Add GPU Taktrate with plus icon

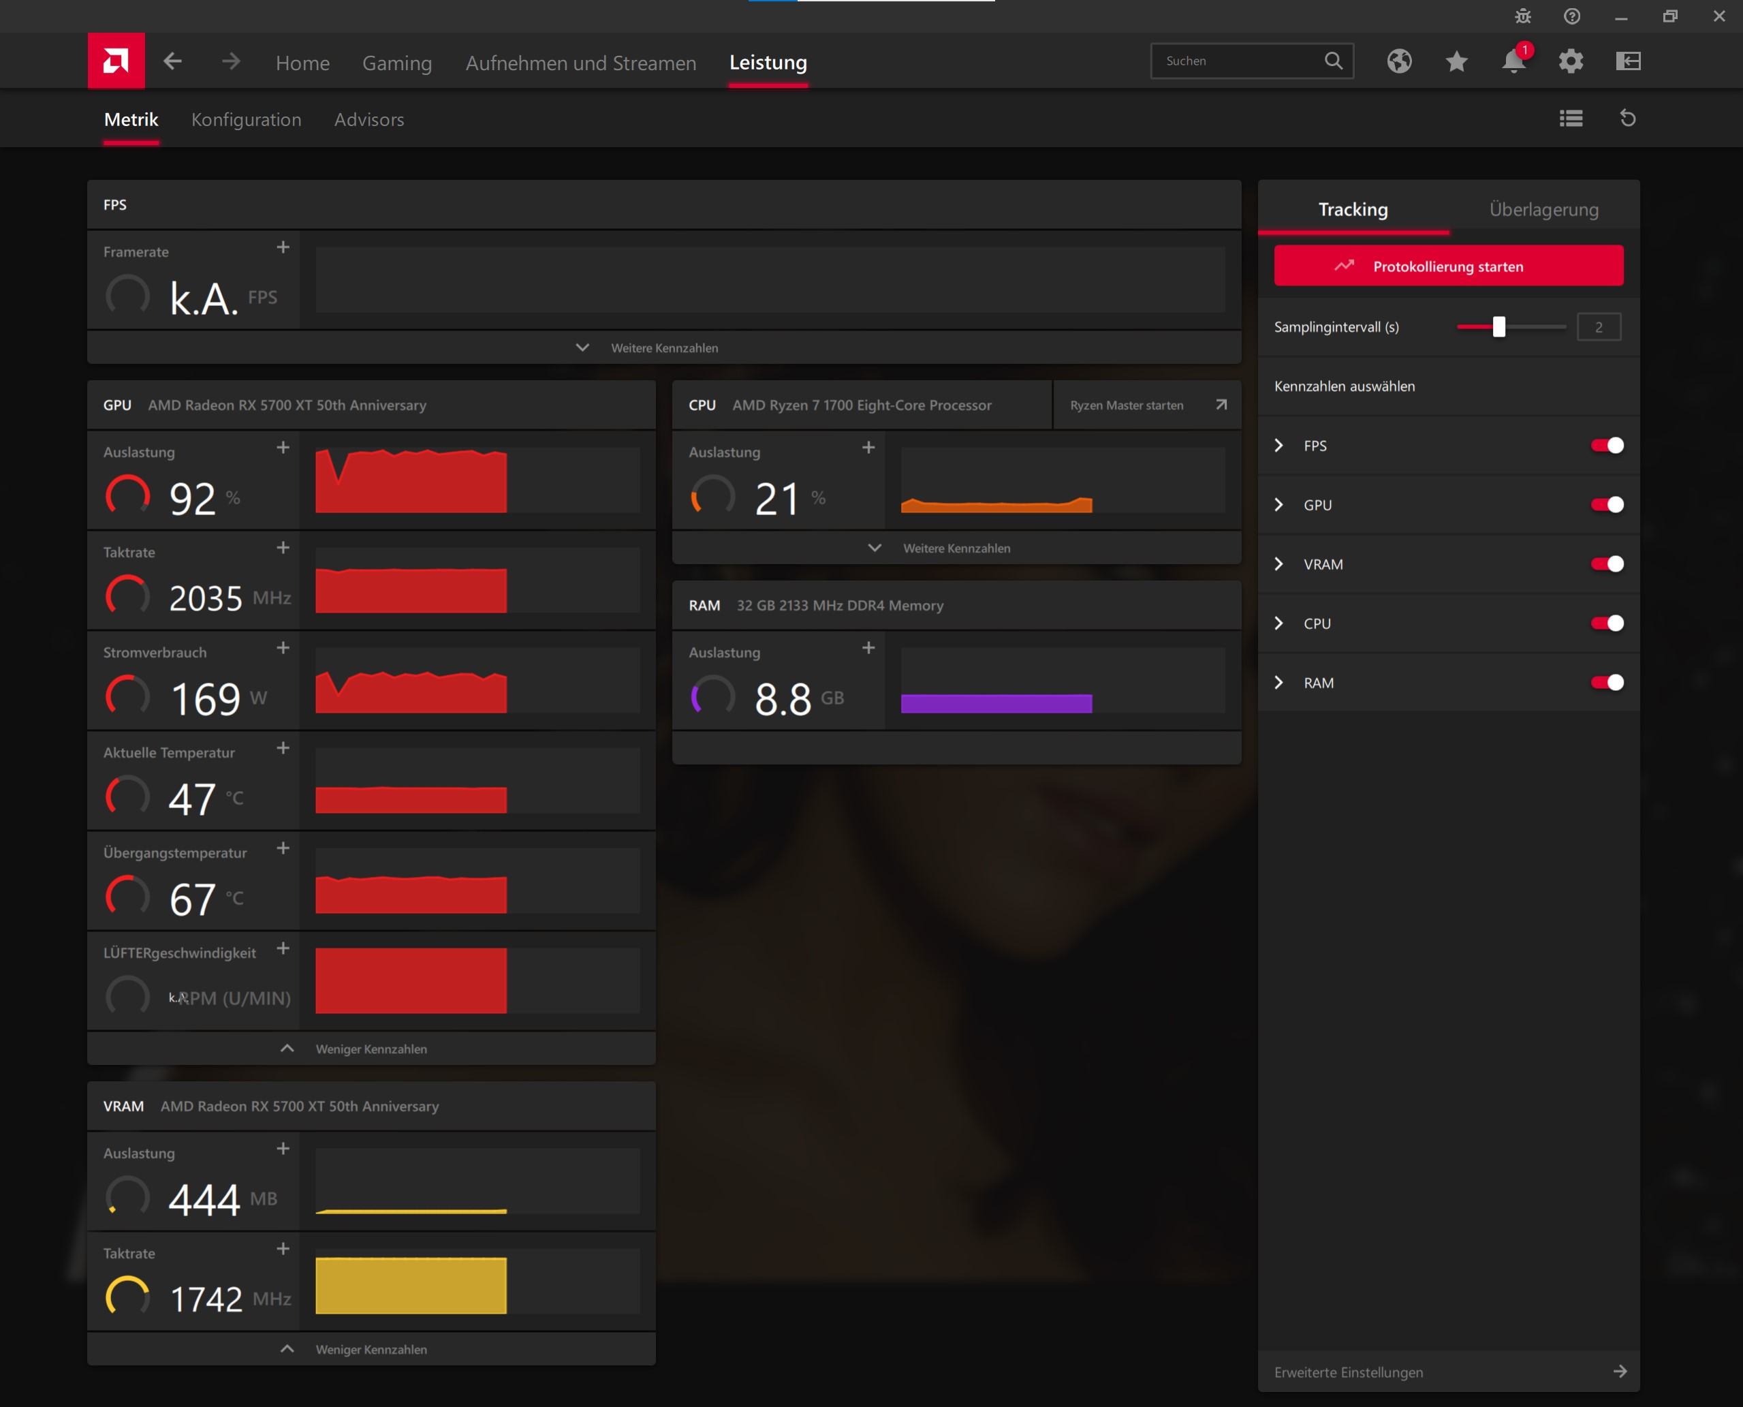283,548
